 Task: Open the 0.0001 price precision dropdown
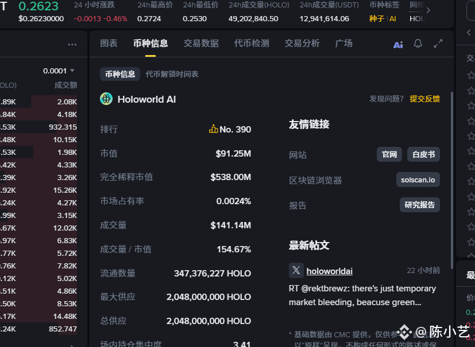point(59,71)
